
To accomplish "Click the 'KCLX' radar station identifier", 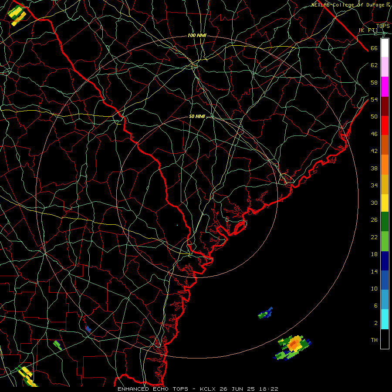I will pos(208,389).
